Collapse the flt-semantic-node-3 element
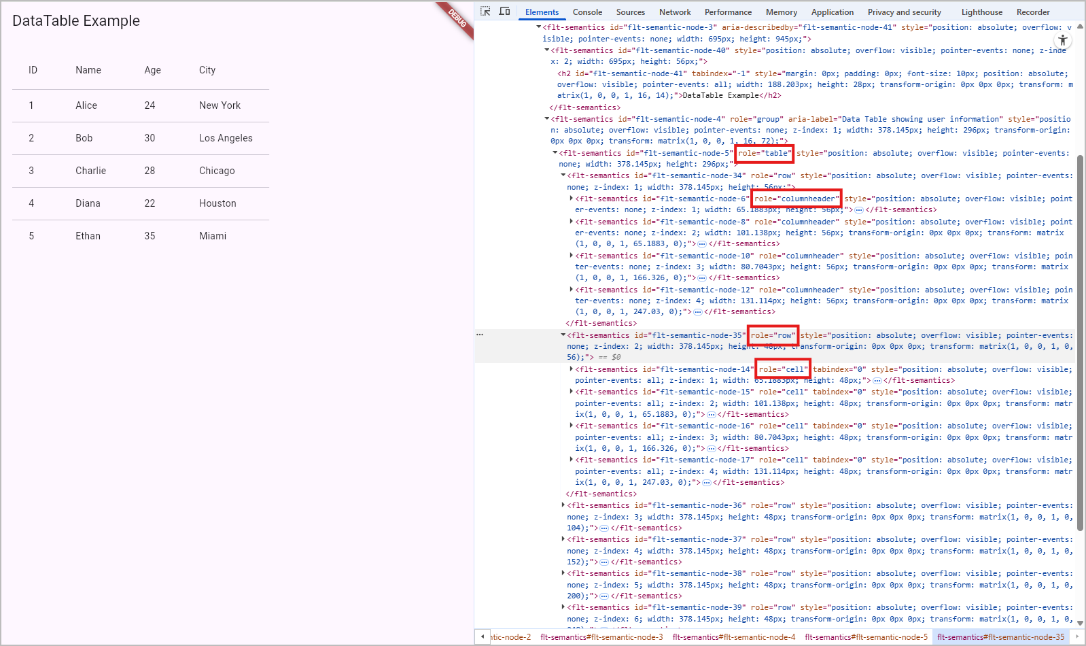The width and height of the screenshot is (1086, 646). pyautogui.click(x=539, y=27)
